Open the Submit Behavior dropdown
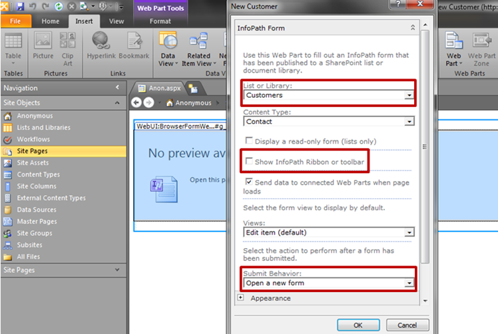Viewport: 498px width, 334px height. tap(409, 283)
